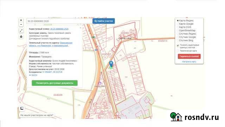
Task: Zoom out the map with minus button
Action: [x=21, y=24]
